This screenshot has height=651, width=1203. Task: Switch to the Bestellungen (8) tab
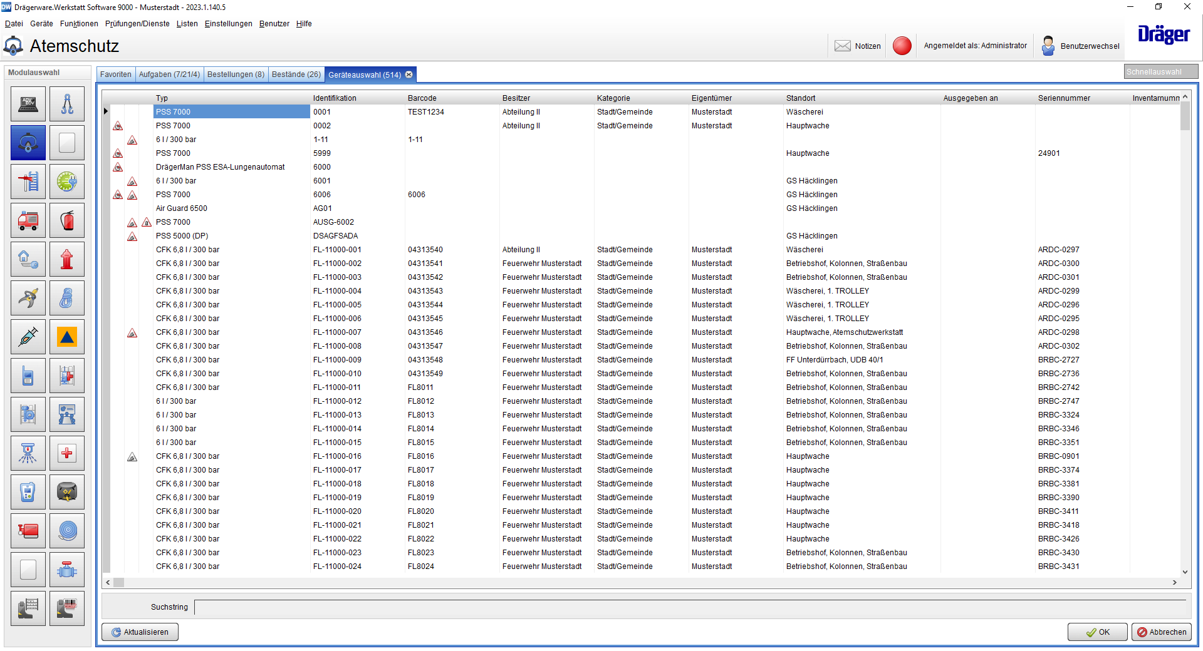(x=236, y=74)
